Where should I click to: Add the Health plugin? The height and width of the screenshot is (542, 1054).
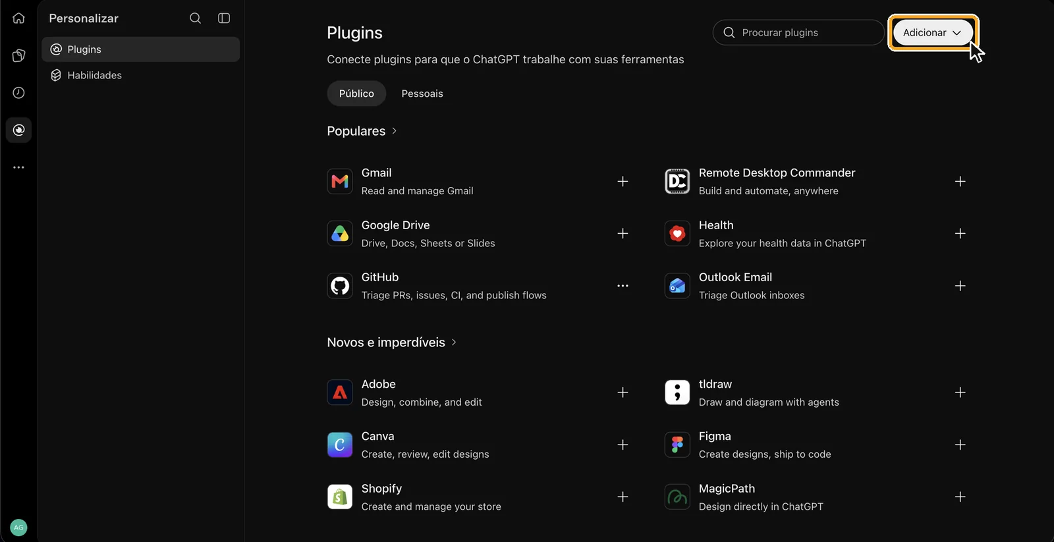[960, 233]
